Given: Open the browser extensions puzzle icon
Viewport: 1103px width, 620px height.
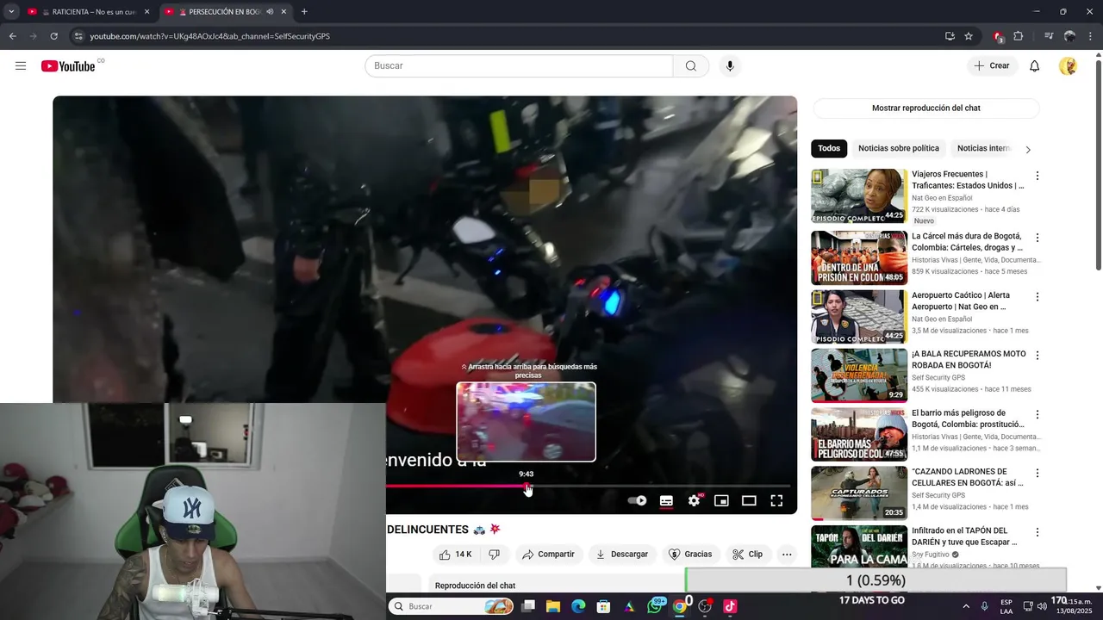Looking at the screenshot, I should (1019, 36).
